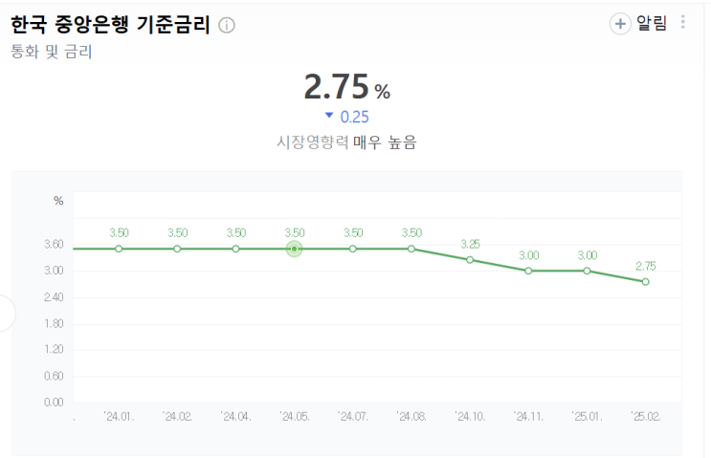This screenshot has width=711, height=458.
Task: Click the info icon beside the title
Action: point(227,26)
